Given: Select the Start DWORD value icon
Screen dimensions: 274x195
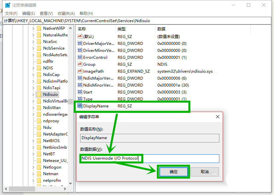Looking at the screenshot, I should click(80, 92).
